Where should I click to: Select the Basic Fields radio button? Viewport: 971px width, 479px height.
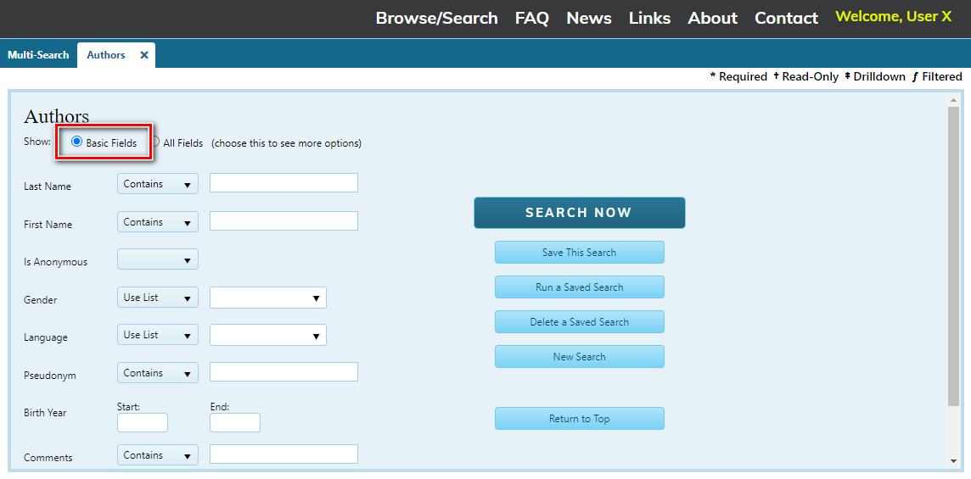coord(77,142)
